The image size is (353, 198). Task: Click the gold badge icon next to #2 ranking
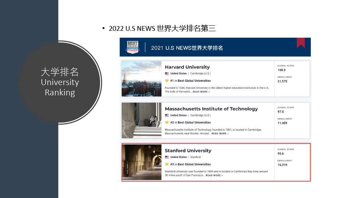point(167,122)
